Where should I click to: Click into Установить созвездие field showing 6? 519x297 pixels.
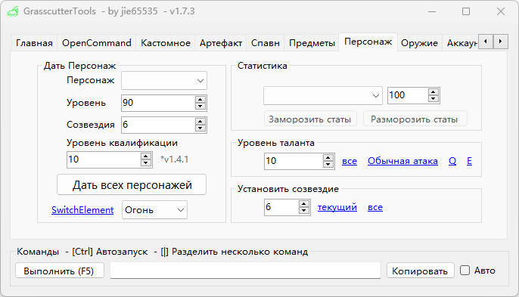tap(281, 207)
